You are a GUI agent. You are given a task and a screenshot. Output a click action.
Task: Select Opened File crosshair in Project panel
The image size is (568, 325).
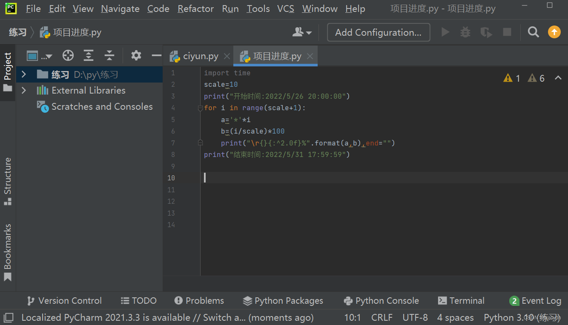pos(68,55)
